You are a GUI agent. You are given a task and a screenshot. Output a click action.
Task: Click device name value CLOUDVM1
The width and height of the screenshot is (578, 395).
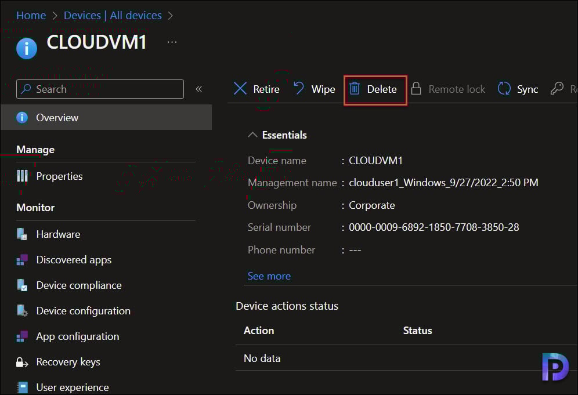[375, 160]
